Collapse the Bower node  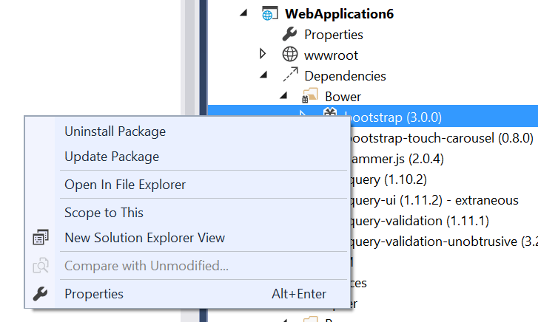(283, 95)
